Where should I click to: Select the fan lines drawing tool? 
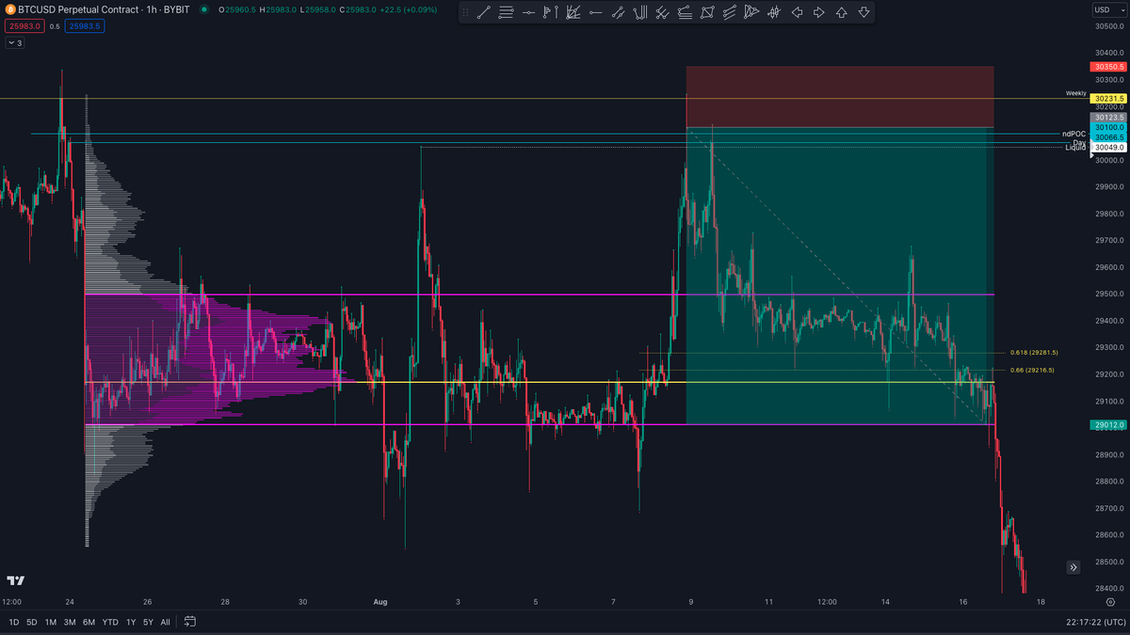tap(573, 13)
